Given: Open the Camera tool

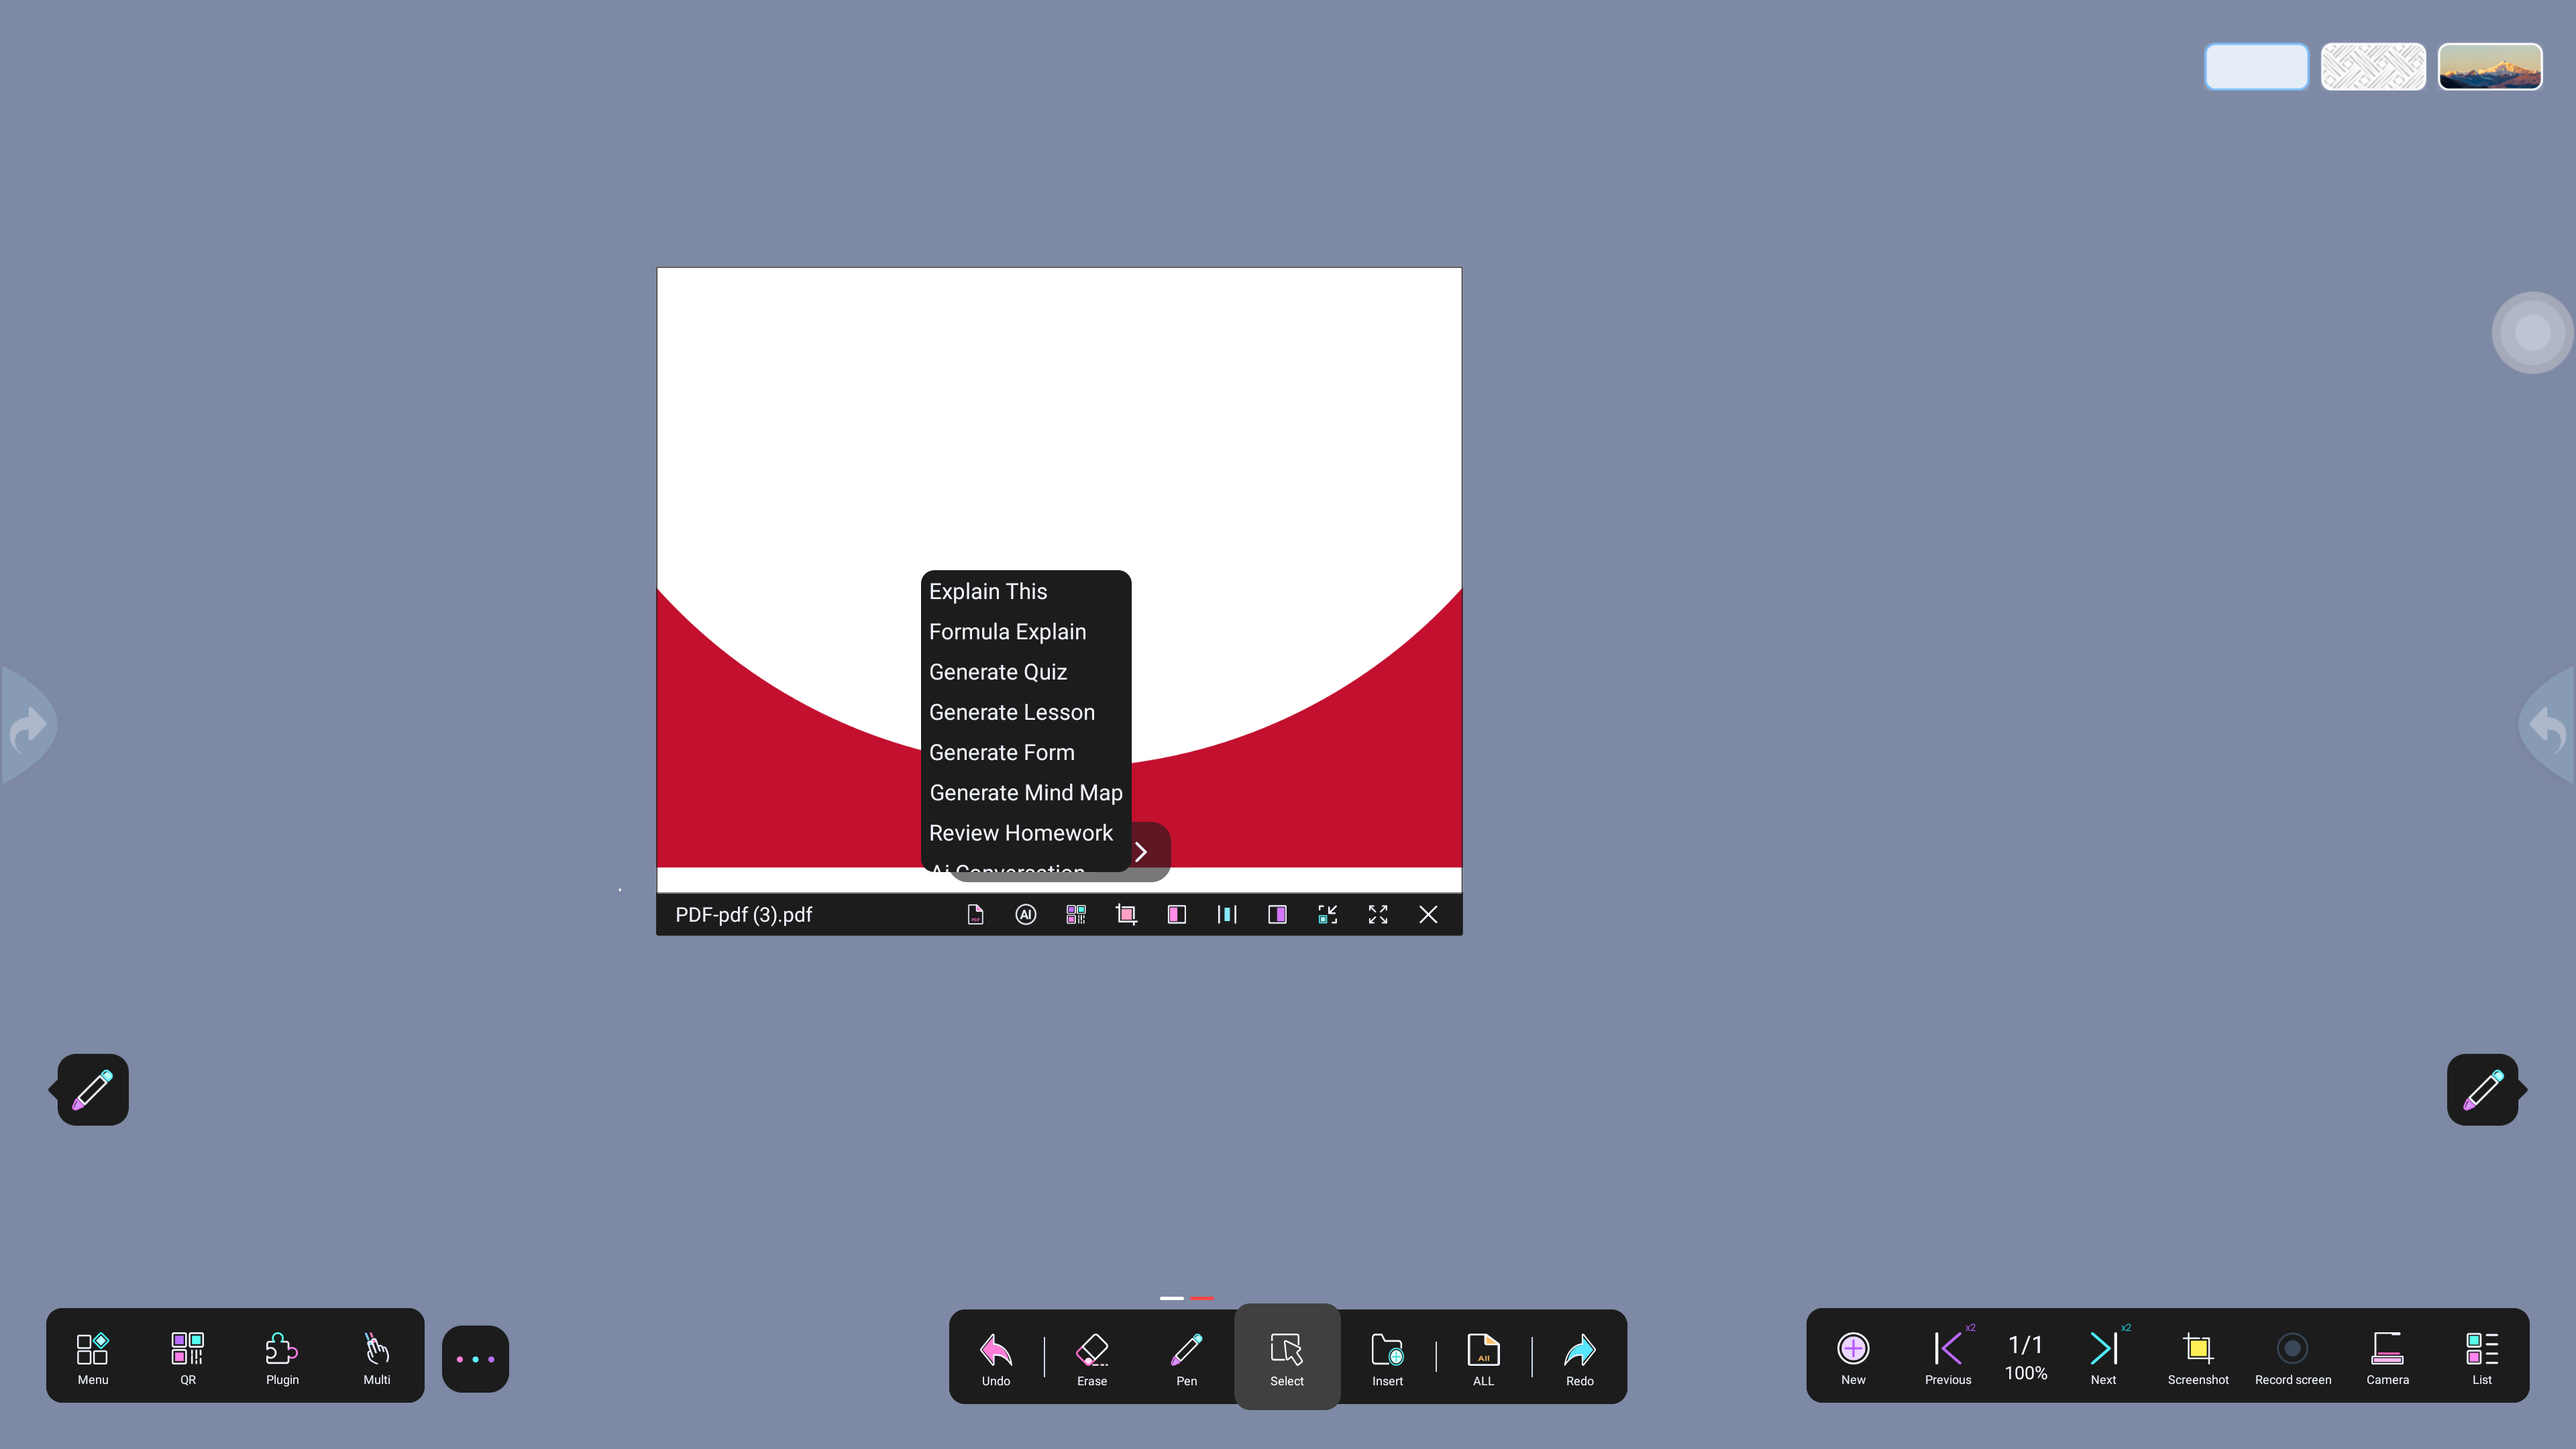Looking at the screenshot, I should tap(2387, 1357).
